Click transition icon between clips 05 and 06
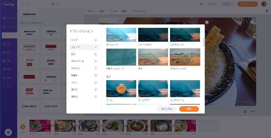Screen dimensions: 271x138 pyautogui.click(x=149, y=125)
